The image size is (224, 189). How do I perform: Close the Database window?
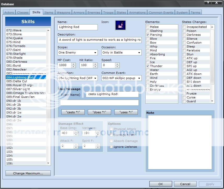point(216,2)
